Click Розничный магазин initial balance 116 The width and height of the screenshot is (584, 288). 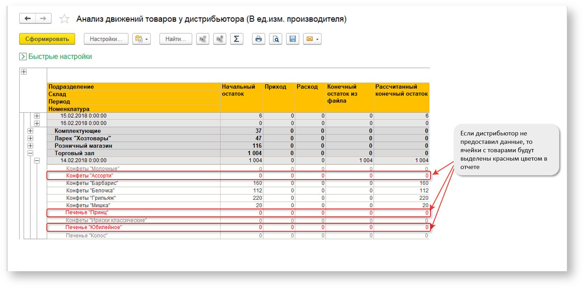pos(257,146)
